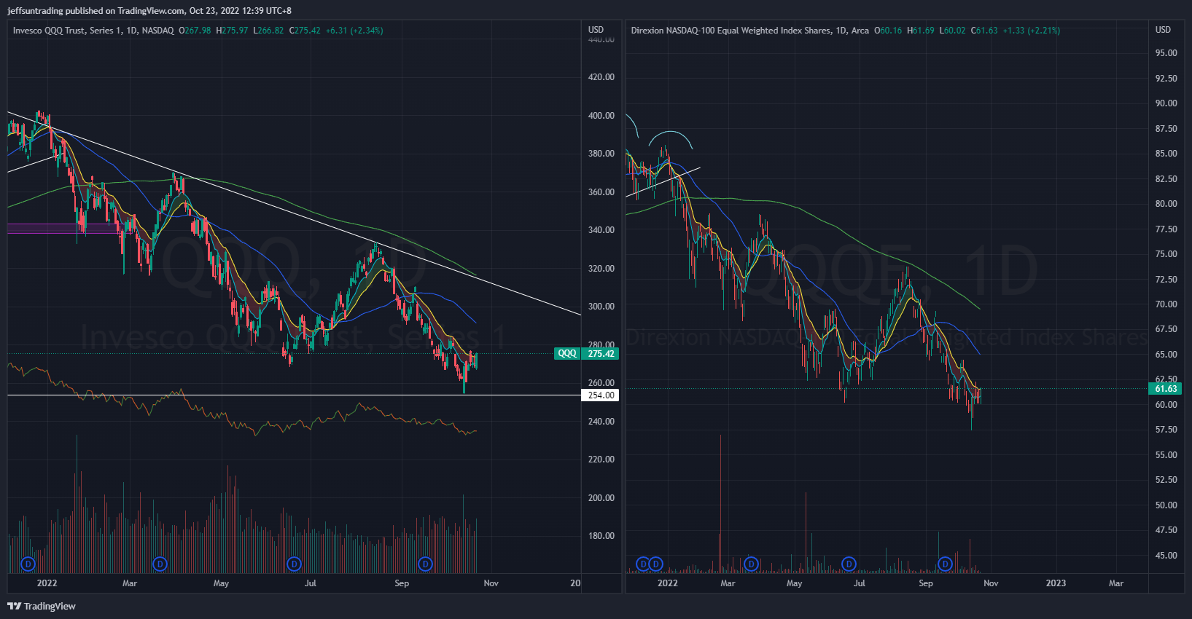Open the second dividend marker on the QQQE chart
Image resolution: width=1192 pixels, height=619 pixels.
pyautogui.click(x=655, y=564)
